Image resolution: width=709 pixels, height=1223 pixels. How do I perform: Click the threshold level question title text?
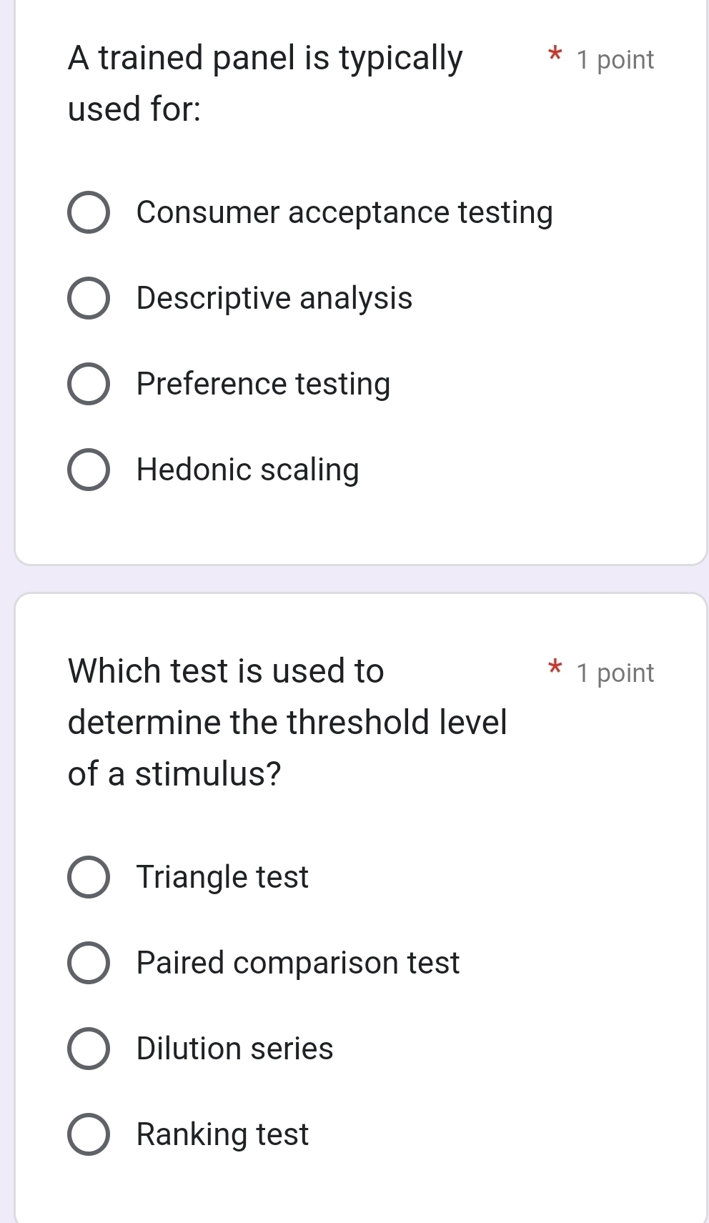click(287, 722)
